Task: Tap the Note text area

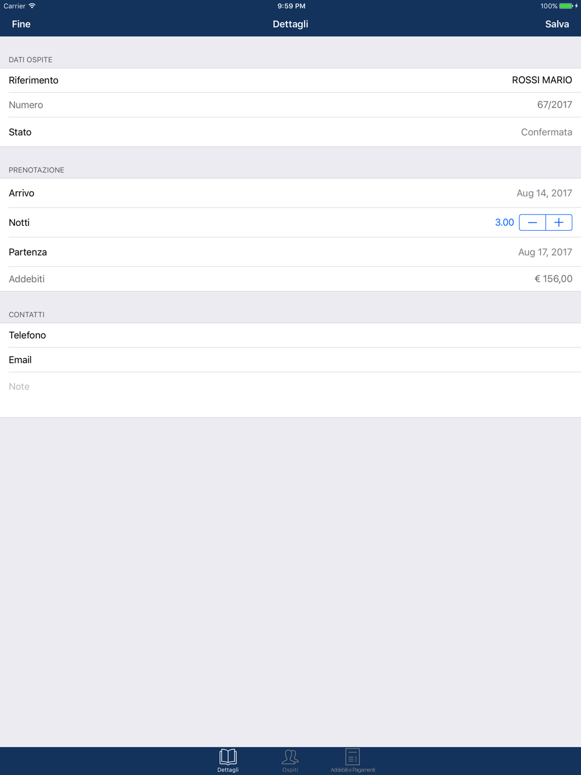Action: [x=290, y=395]
